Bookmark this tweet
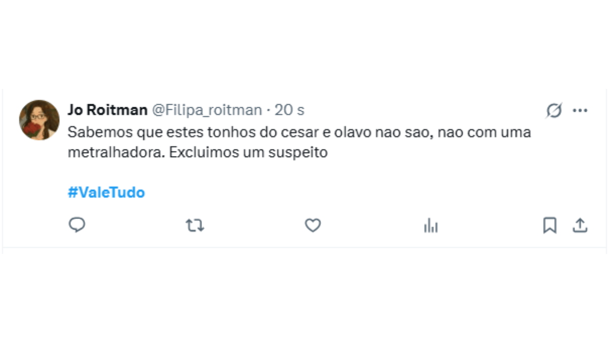Viewport: 610px width, 343px height. (x=550, y=225)
